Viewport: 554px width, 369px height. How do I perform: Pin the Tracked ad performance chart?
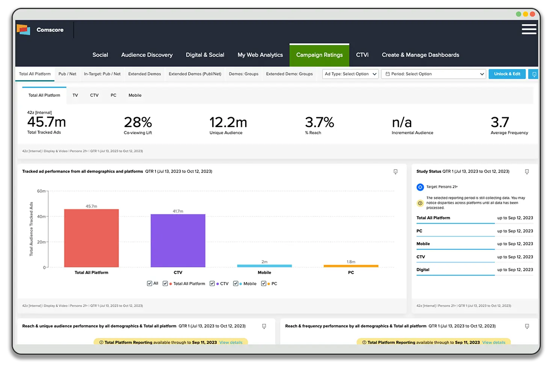(x=395, y=172)
